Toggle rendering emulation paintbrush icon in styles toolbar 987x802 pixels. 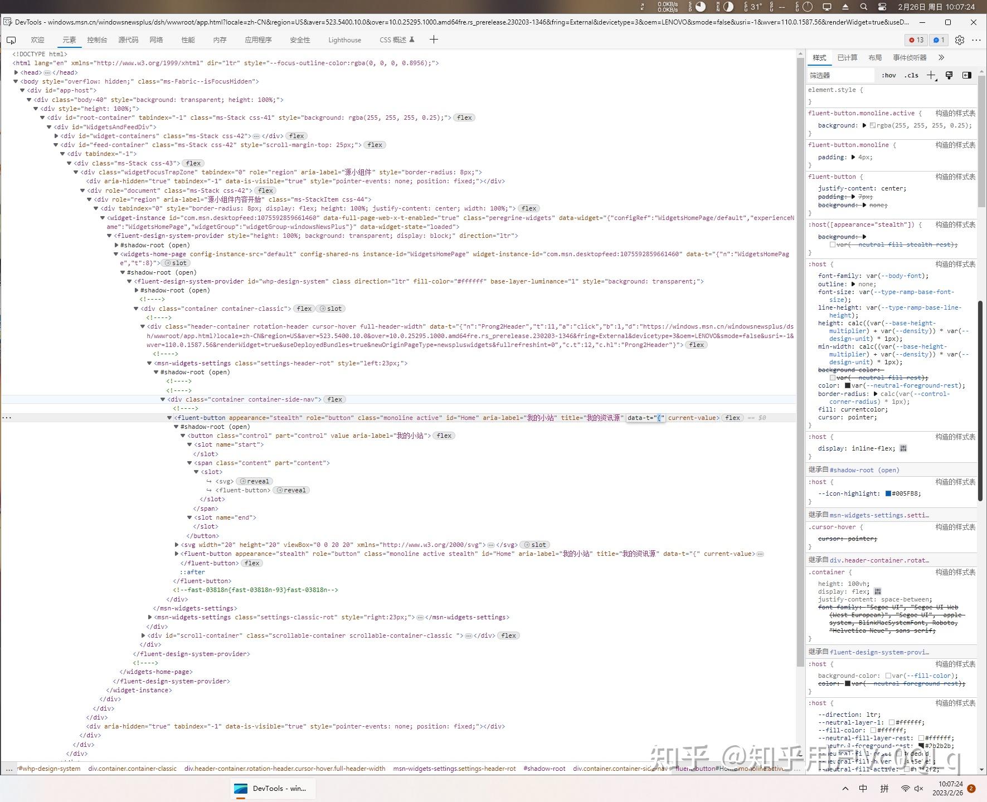(x=949, y=75)
